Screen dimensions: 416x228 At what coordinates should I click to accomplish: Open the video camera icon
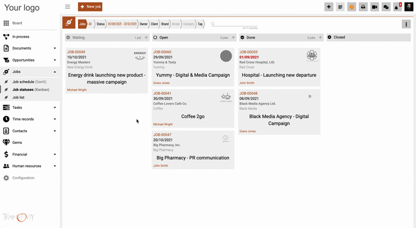pyautogui.click(x=374, y=7)
